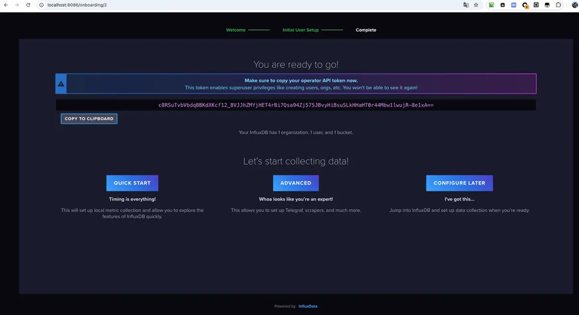The height and width of the screenshot is (315, 579).
Task: Click the browser forward arrow
Action: coord(17,5)
